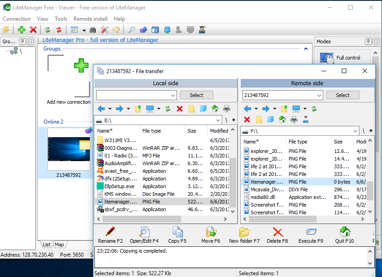
Task: Open the Connection menu
Action: pos(17,19)
